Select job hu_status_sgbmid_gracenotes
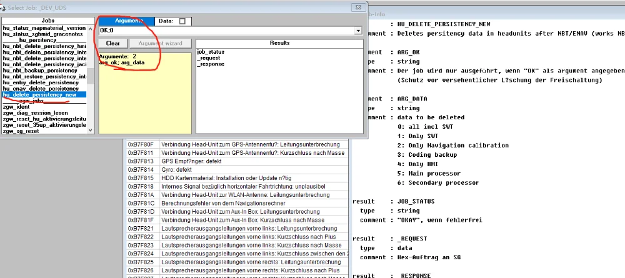625x278 pixels. click(x=43, y=34)
